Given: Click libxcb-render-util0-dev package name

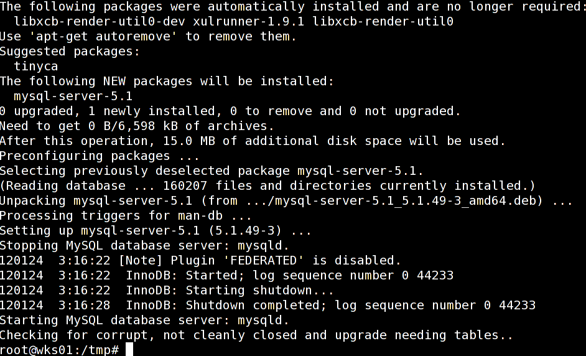Looking at the screenshot, I should (100, 21).
